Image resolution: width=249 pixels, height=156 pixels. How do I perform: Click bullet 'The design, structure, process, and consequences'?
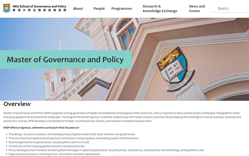[72, 134]
